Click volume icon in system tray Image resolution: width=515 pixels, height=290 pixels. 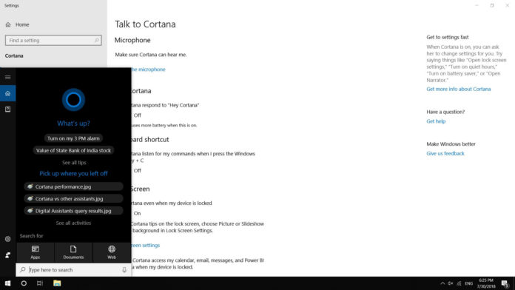[451, 283]
